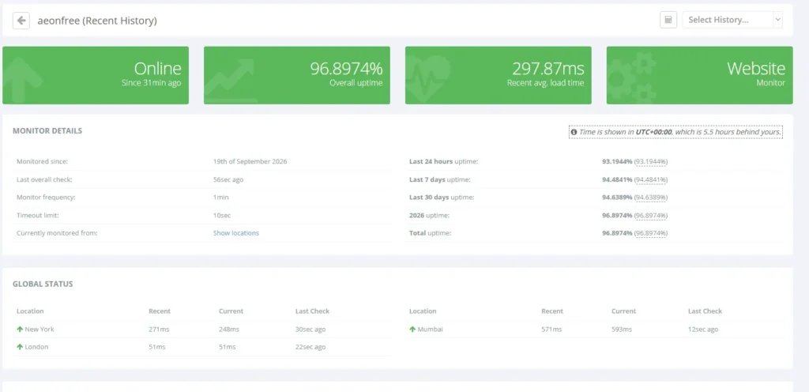Click the GLOBAL STATUS heading
Viewport: 809px width, 392px height.
pyautogui.click(x=43, y=284)
